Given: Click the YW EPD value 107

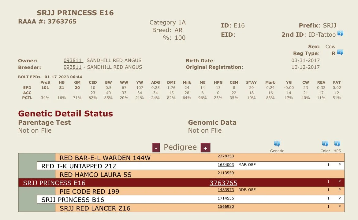Looking at the screenshot, I should 140,88.
